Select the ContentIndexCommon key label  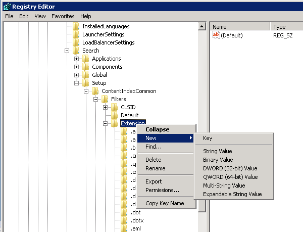[x=129, y=91]
